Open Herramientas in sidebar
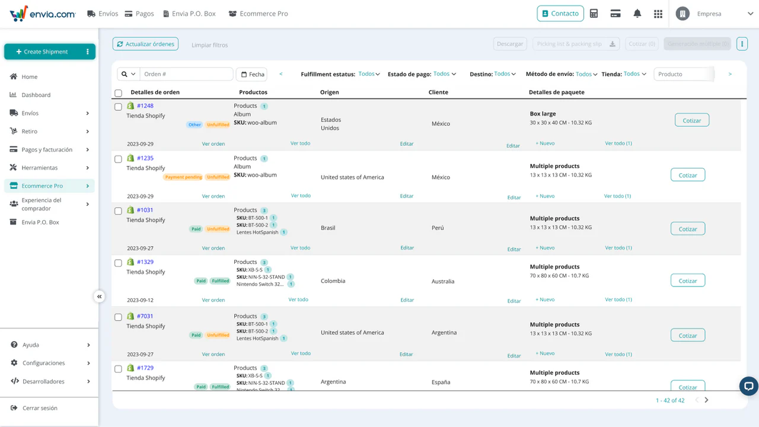 (x=49, y=168)
